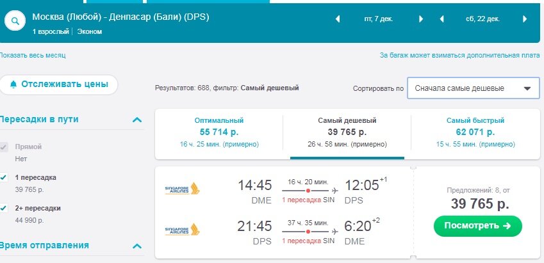Click the bell icon for price tracking

pyautogui.click(x=13, y=84)
